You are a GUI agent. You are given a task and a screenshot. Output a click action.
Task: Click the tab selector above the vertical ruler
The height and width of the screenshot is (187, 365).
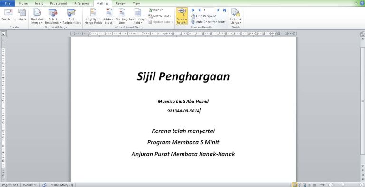click(x=3, y=34)
